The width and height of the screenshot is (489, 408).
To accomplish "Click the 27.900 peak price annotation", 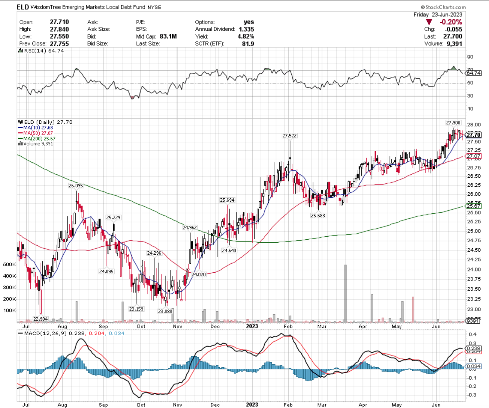I will 453,123.
